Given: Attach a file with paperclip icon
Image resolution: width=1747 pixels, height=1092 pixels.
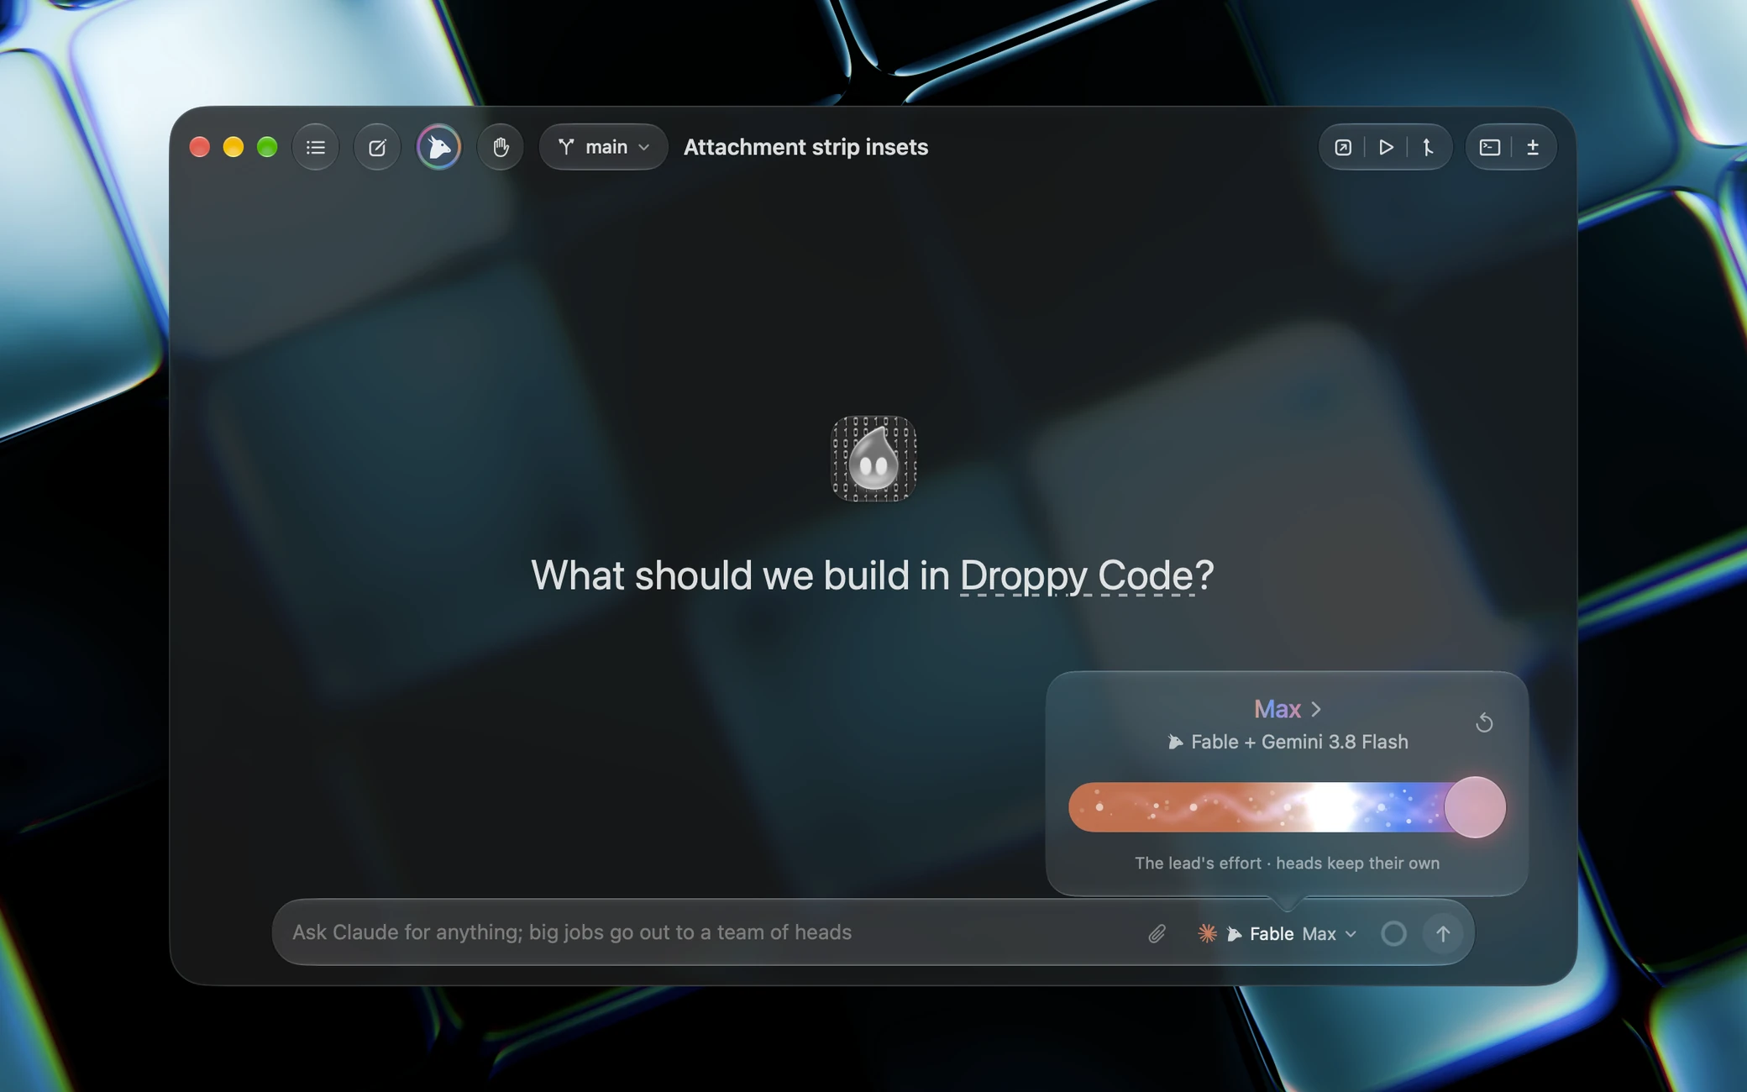Looking at the screenshot, I should tap(1157, 933).
